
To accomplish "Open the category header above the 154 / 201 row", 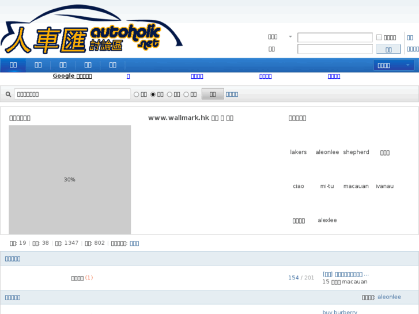I will (13, 259).
